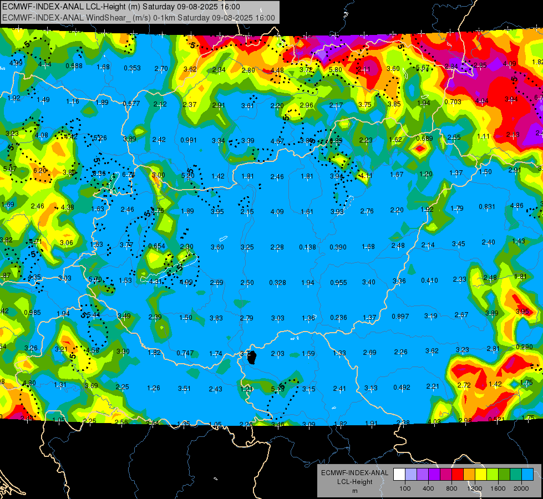Click the wind shear value 0.703
The height and width of the screenshot is (499, 543).
tap(453, 102)
